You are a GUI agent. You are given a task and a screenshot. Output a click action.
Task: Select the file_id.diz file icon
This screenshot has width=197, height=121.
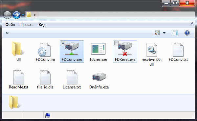pos(45,77)
